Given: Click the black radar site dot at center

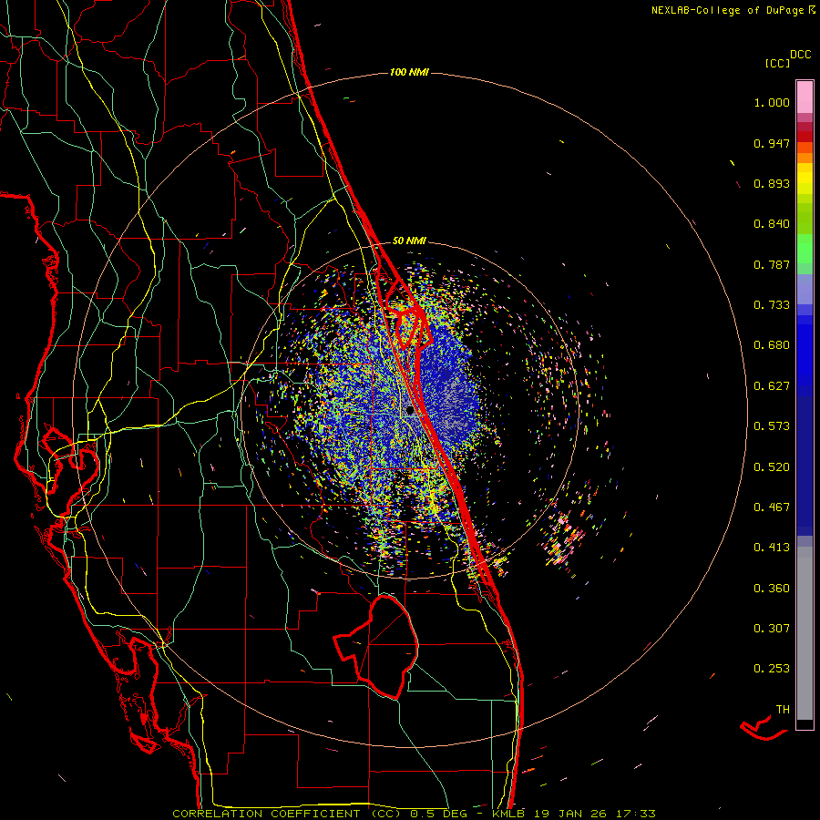Looking at the screenshot, I should 410,411.
